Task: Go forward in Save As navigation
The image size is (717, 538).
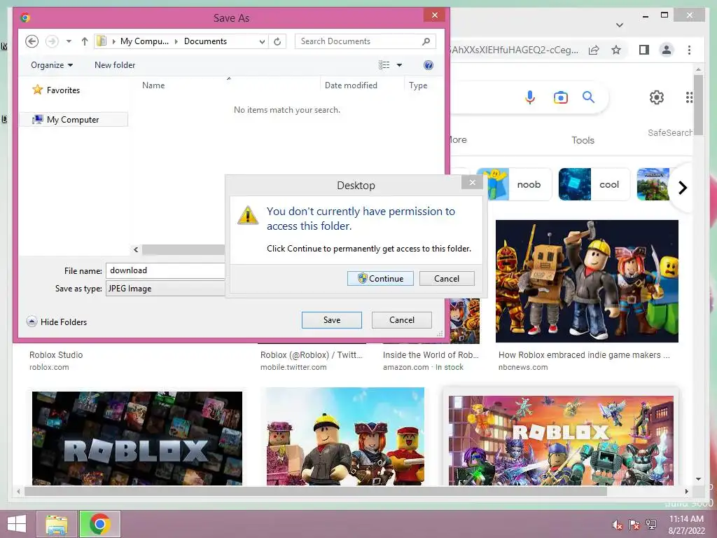Action: (x=52, y=41)
